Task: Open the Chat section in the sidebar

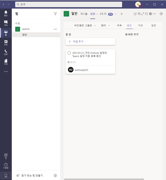Action: click(x=6, y=23)
